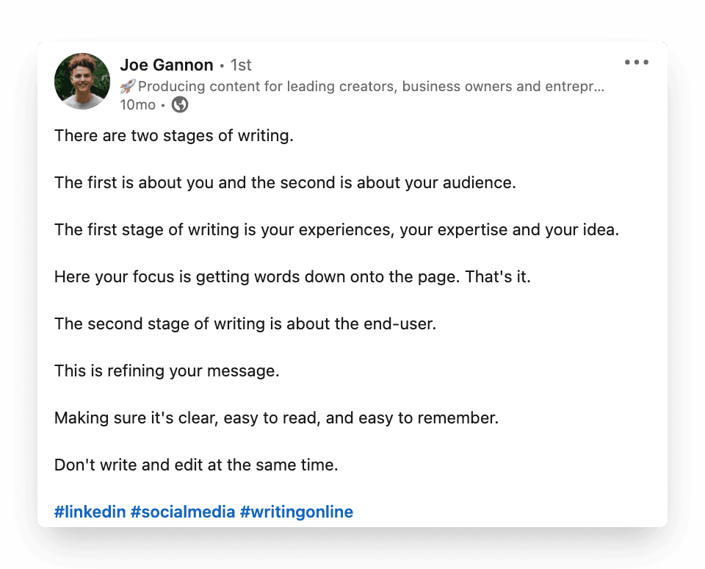Click the line 'This is refining your message.'
705x569 pixels.
coord(167,371)
